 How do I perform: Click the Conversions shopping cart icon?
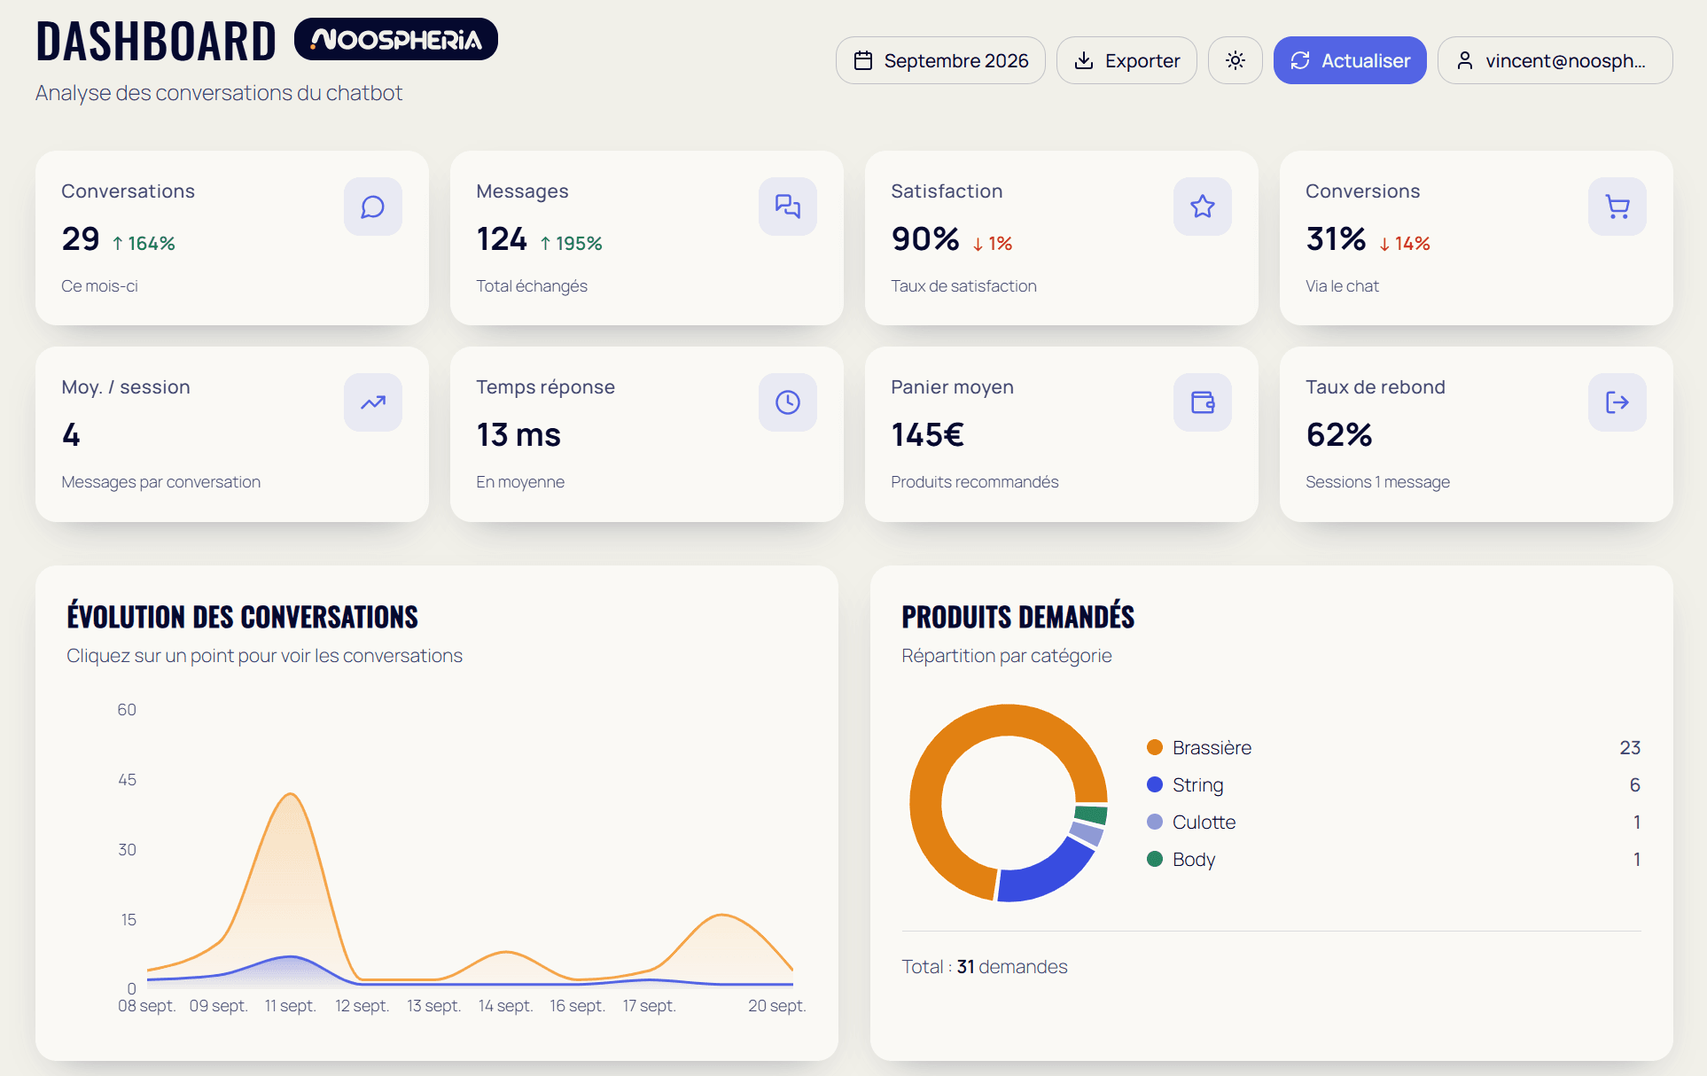[1617, 207]
